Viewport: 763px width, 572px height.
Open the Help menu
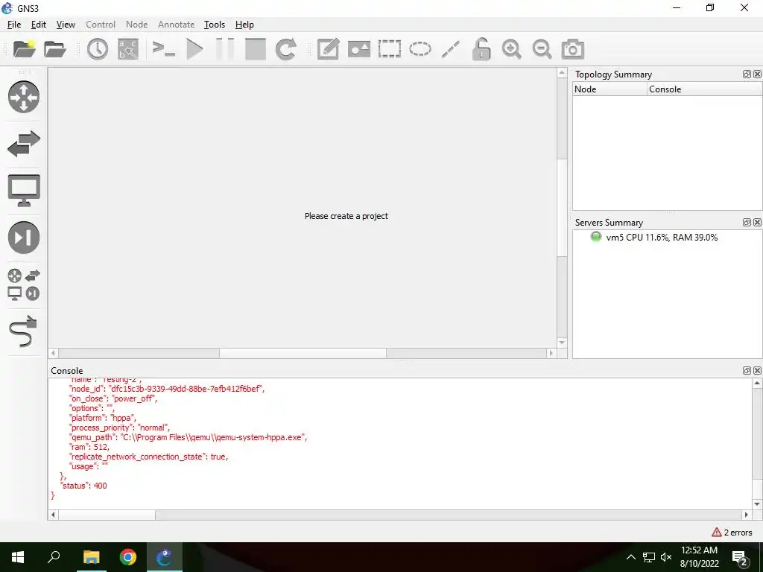pos(244,25)
